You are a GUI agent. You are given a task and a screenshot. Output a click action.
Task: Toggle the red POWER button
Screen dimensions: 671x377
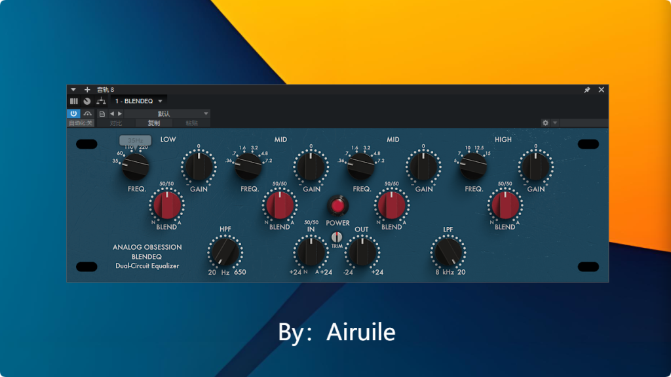click(x=337, y=206)
